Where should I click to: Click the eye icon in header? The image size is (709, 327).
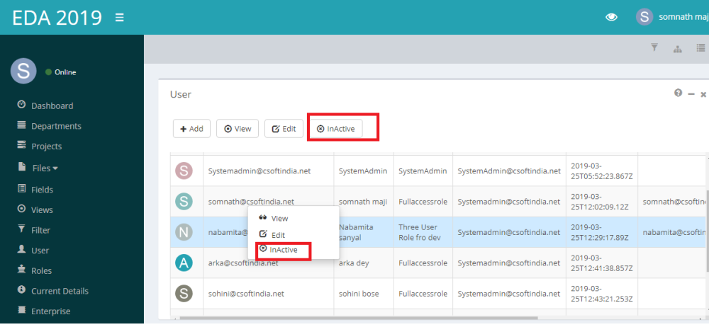point(611,17)
